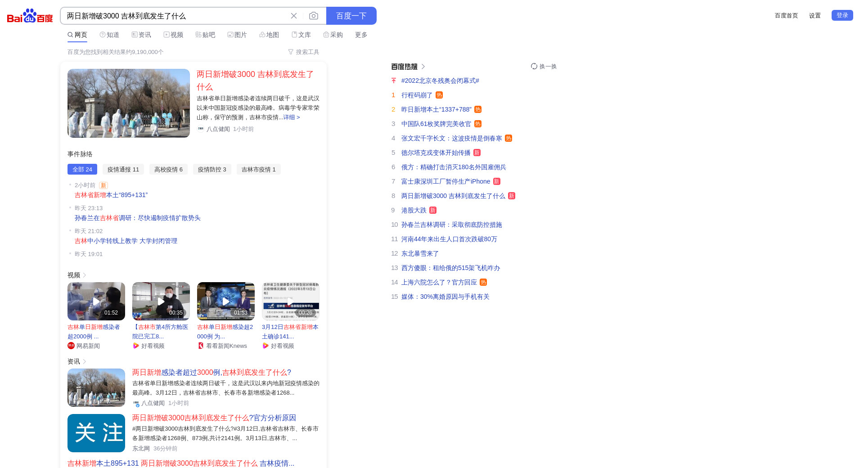The image size is (864, 468).
Task: Play the 01:53 news anchor video
Action: [x=226, y=301]
